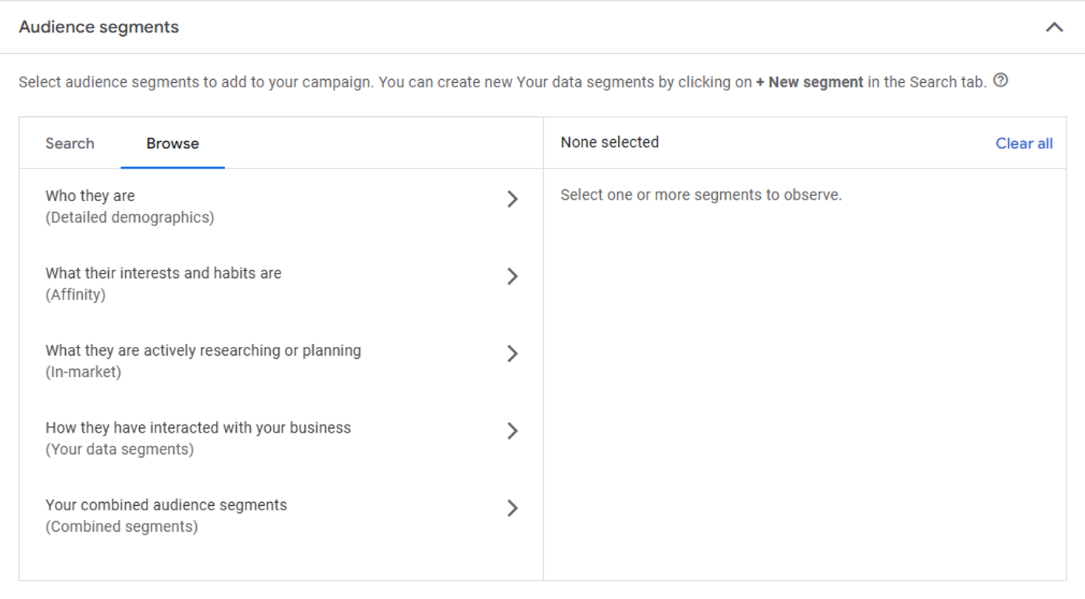This screenshot has width=1085, height=599.
Task: Open arrow next to combined audience segments
Action: (512, 508)
